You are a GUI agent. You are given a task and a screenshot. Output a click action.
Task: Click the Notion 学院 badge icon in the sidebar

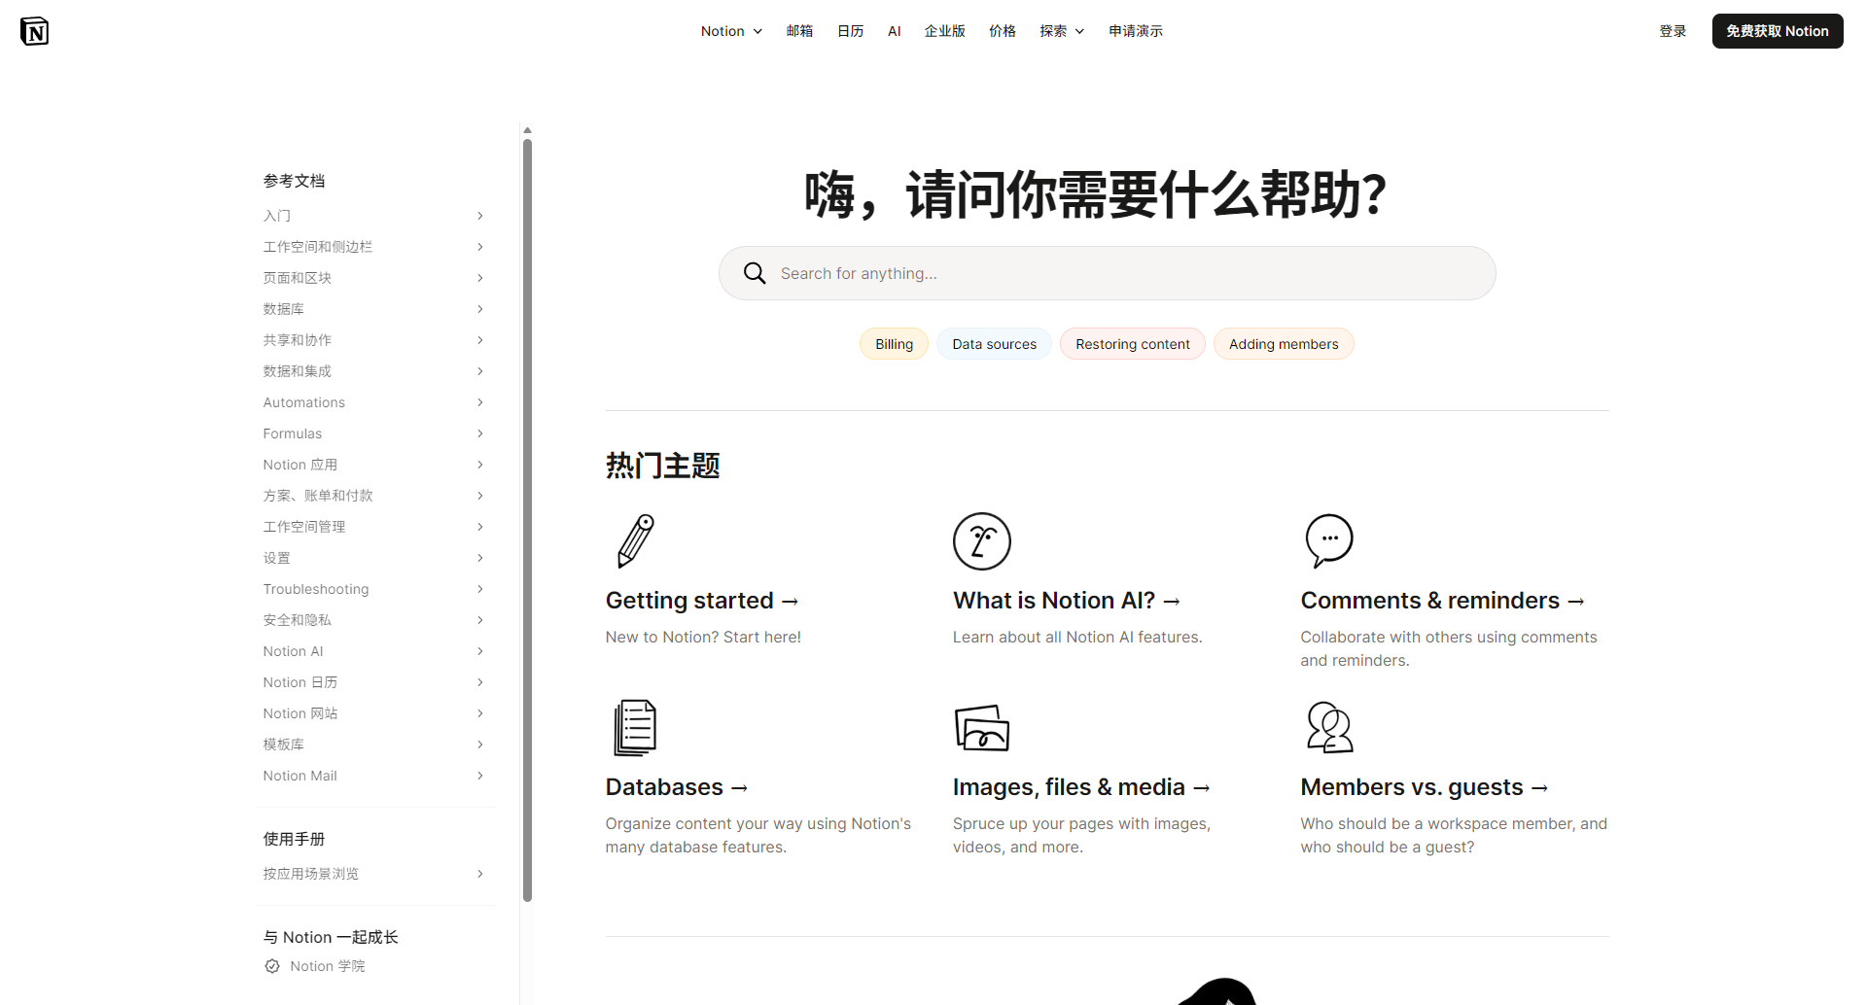[x=271, y=965]
